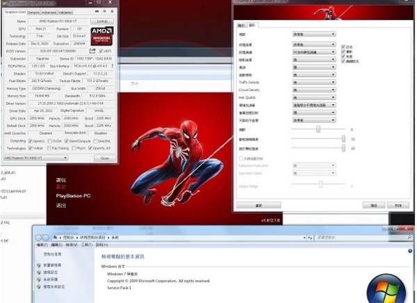The width and height of the screenshot is (417, 303).
Task: Toggle the CUDA checkbox
Action: [50, 141]
